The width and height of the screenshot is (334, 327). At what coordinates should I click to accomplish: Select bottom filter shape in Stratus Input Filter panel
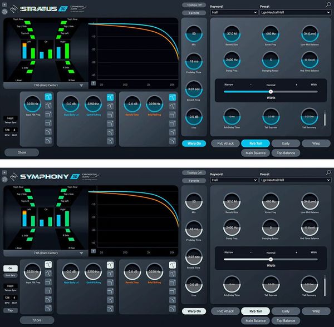coord(48,140)
